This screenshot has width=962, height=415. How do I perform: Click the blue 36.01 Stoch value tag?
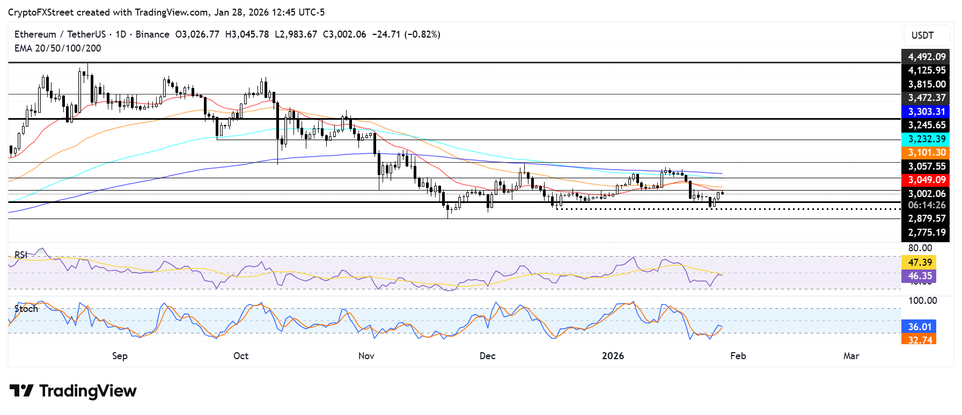[x=919, y=327]
